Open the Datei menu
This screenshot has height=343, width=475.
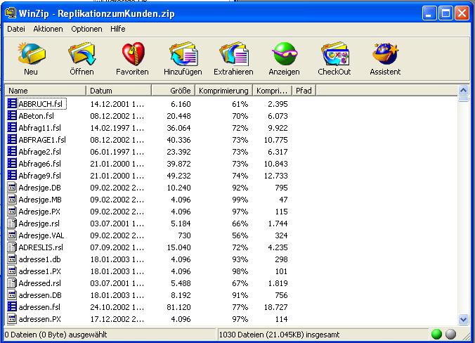(x=16, y=29)
